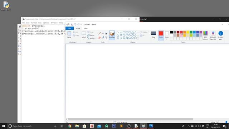Select the Text tool in Paint
The height and width of the screenshot is (129, 229).
point(106,33)
